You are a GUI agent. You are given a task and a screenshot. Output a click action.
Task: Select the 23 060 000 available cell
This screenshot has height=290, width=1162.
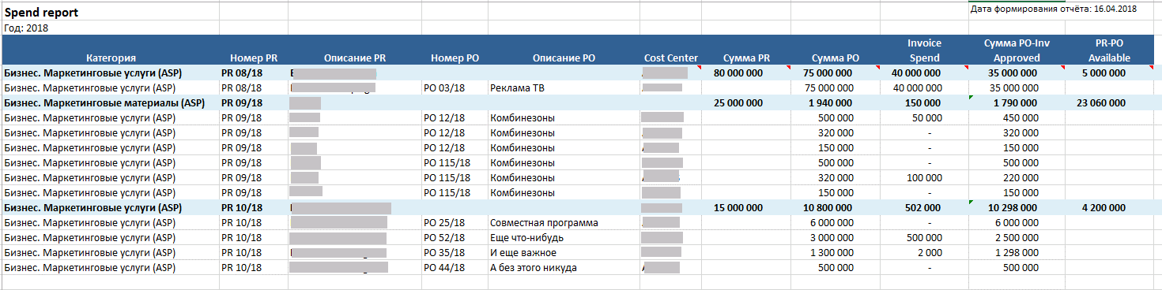[x=1101, y=102]
